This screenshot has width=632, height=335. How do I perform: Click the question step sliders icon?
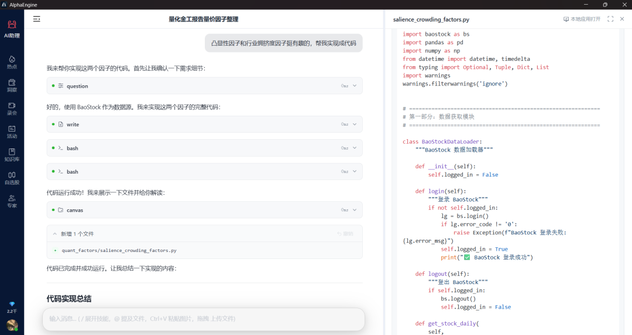[61, 86]
